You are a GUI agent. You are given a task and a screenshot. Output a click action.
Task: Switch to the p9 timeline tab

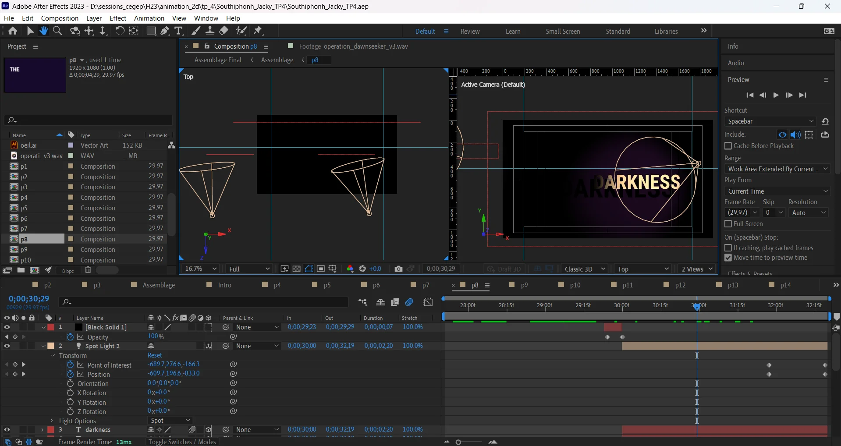pyautogui.click(x=524, y=285)
